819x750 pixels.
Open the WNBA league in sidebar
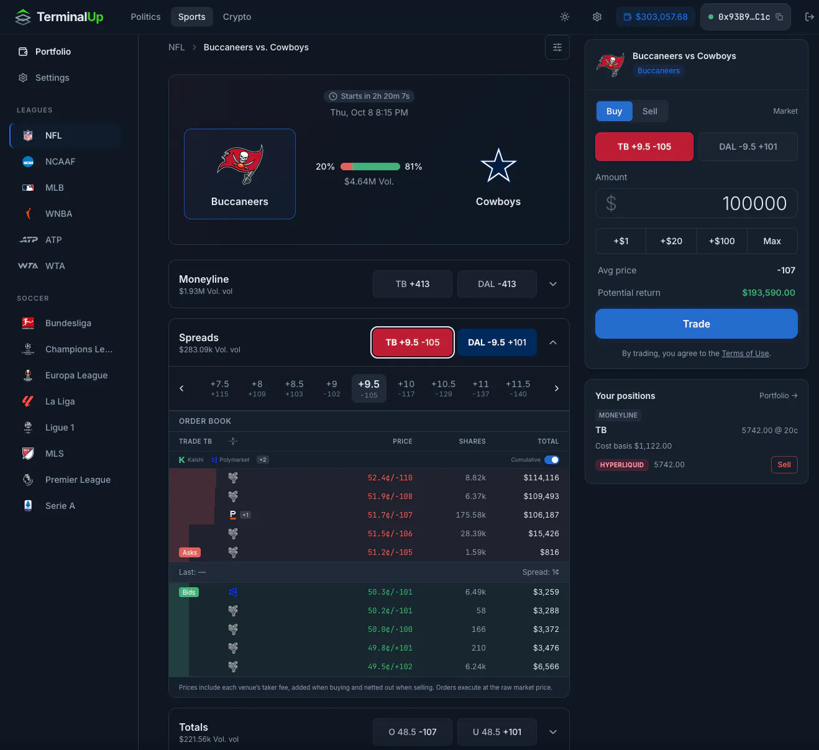(65, 214)
